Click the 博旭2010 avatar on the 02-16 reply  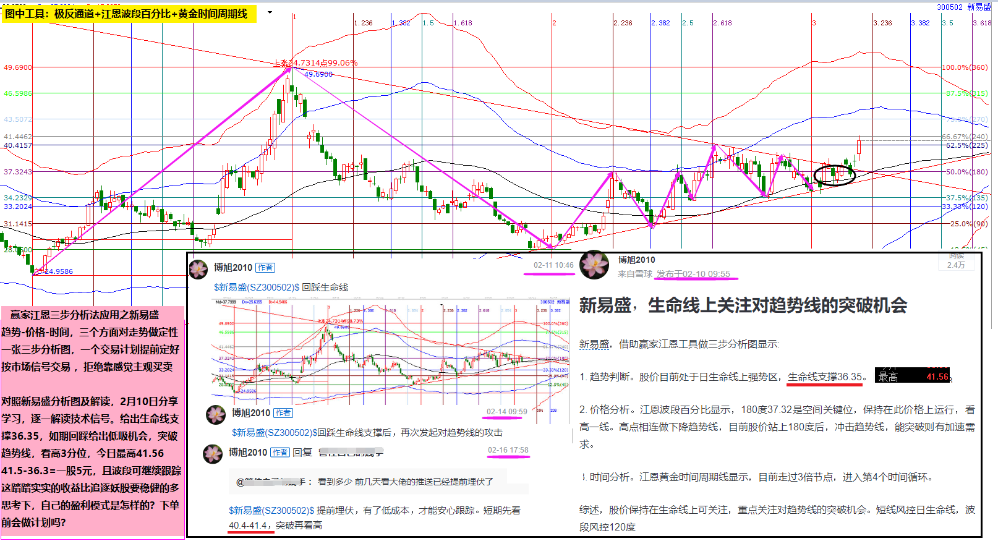tap(213, 453)
